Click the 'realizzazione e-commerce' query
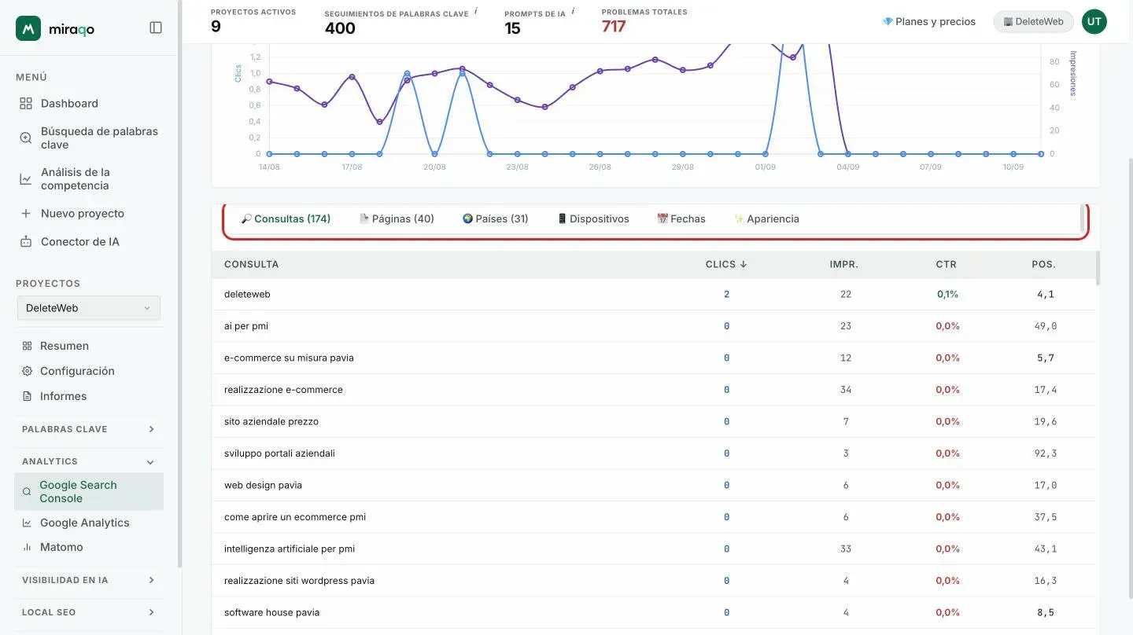 coord(283,390)
